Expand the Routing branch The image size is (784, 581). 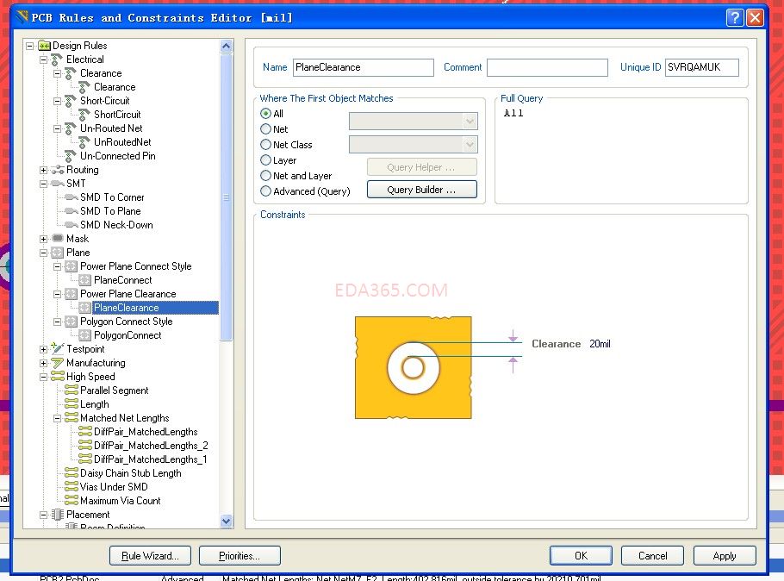tap(43, 170)
